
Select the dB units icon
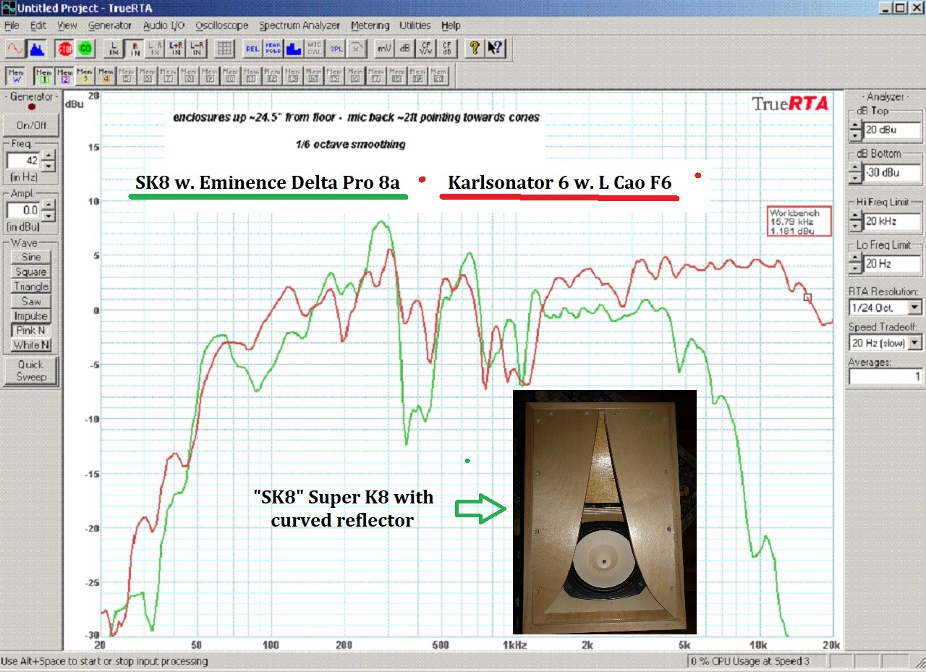point(405,48)
